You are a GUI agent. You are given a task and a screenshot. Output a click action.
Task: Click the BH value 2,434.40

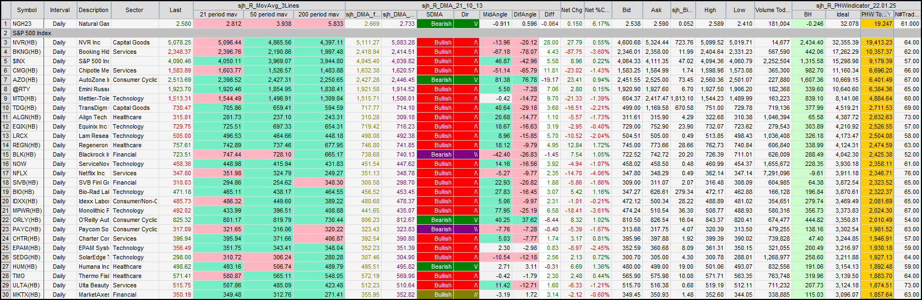point(808,42)
